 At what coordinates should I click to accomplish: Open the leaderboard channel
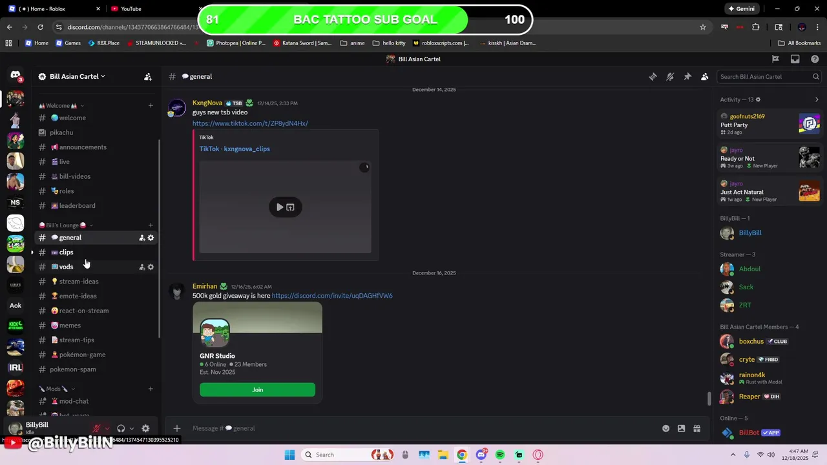click(96, 205)
